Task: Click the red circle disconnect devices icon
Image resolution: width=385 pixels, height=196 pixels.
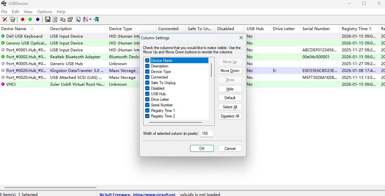Action: coord(23,20)
